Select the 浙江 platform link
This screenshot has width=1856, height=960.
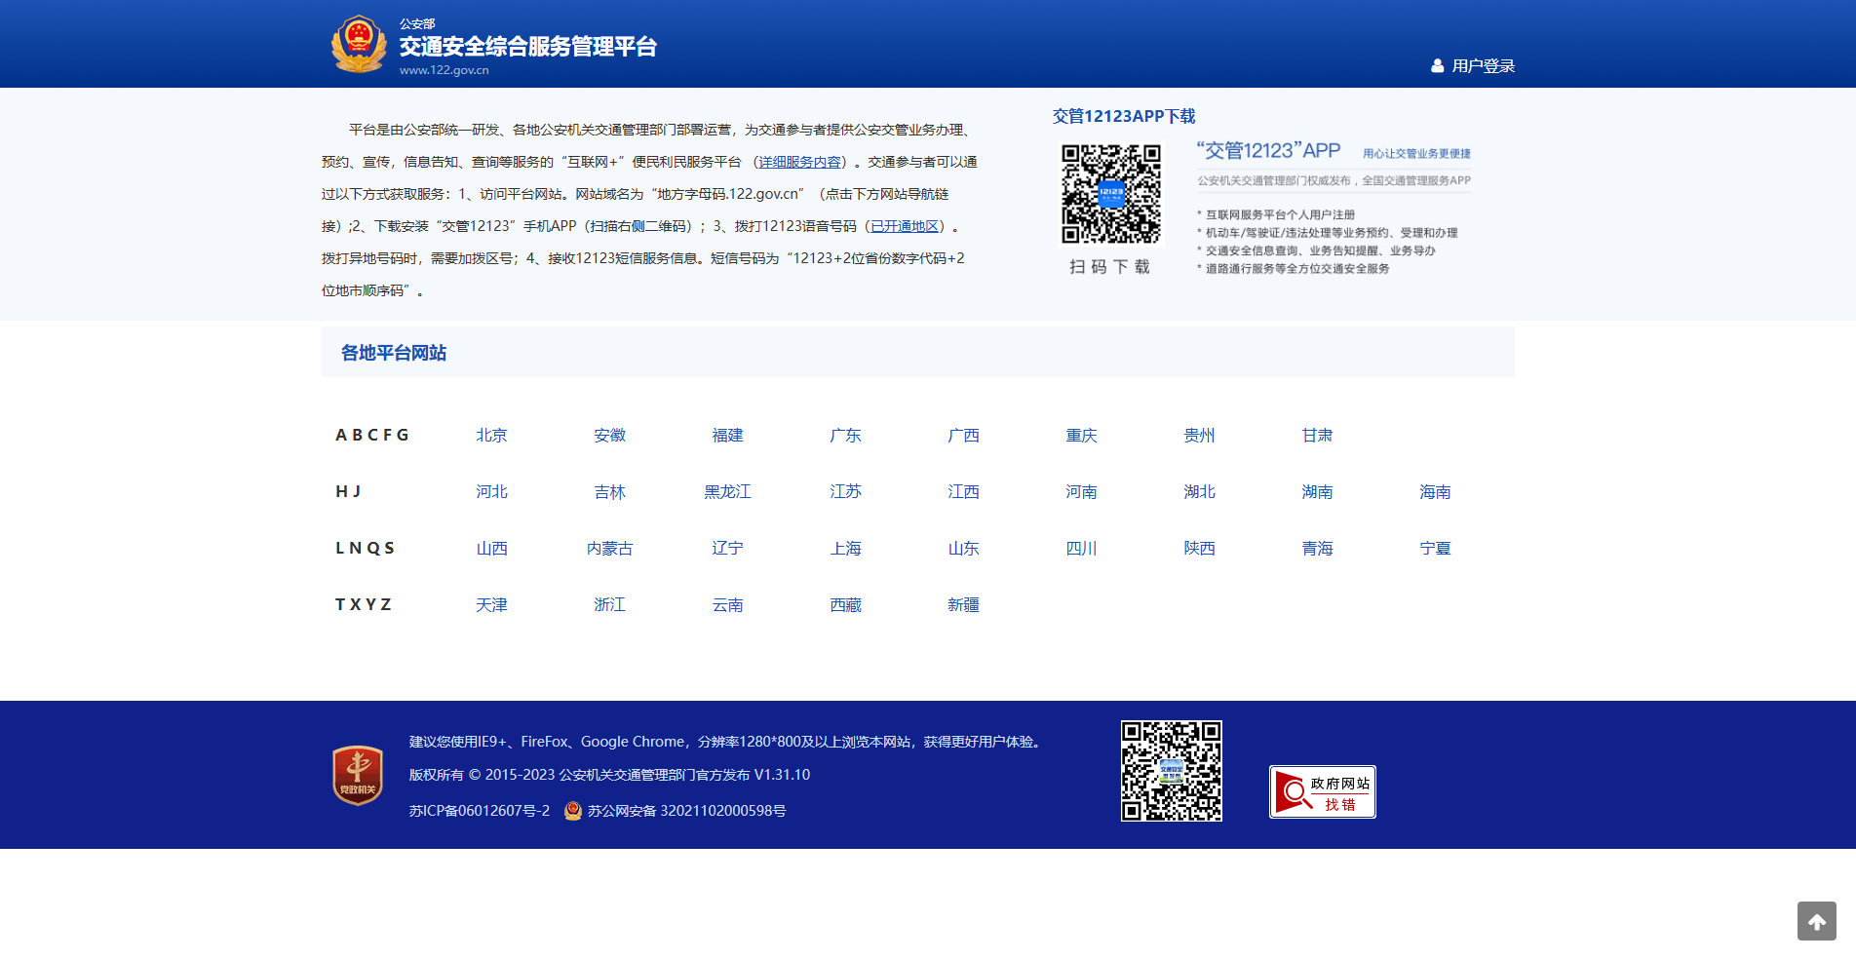[x=609, y=604]
